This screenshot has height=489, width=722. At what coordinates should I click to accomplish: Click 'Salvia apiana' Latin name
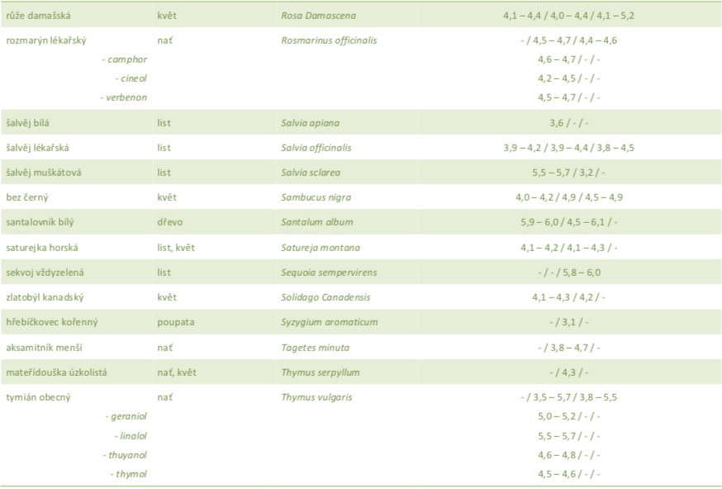[310, 123]
